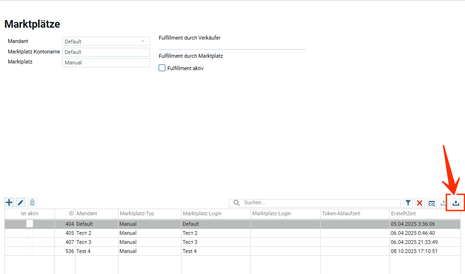Click the pencil edit icon

click(21, 203)
